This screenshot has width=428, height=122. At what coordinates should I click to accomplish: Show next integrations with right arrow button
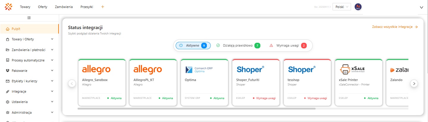pos(414,83)
